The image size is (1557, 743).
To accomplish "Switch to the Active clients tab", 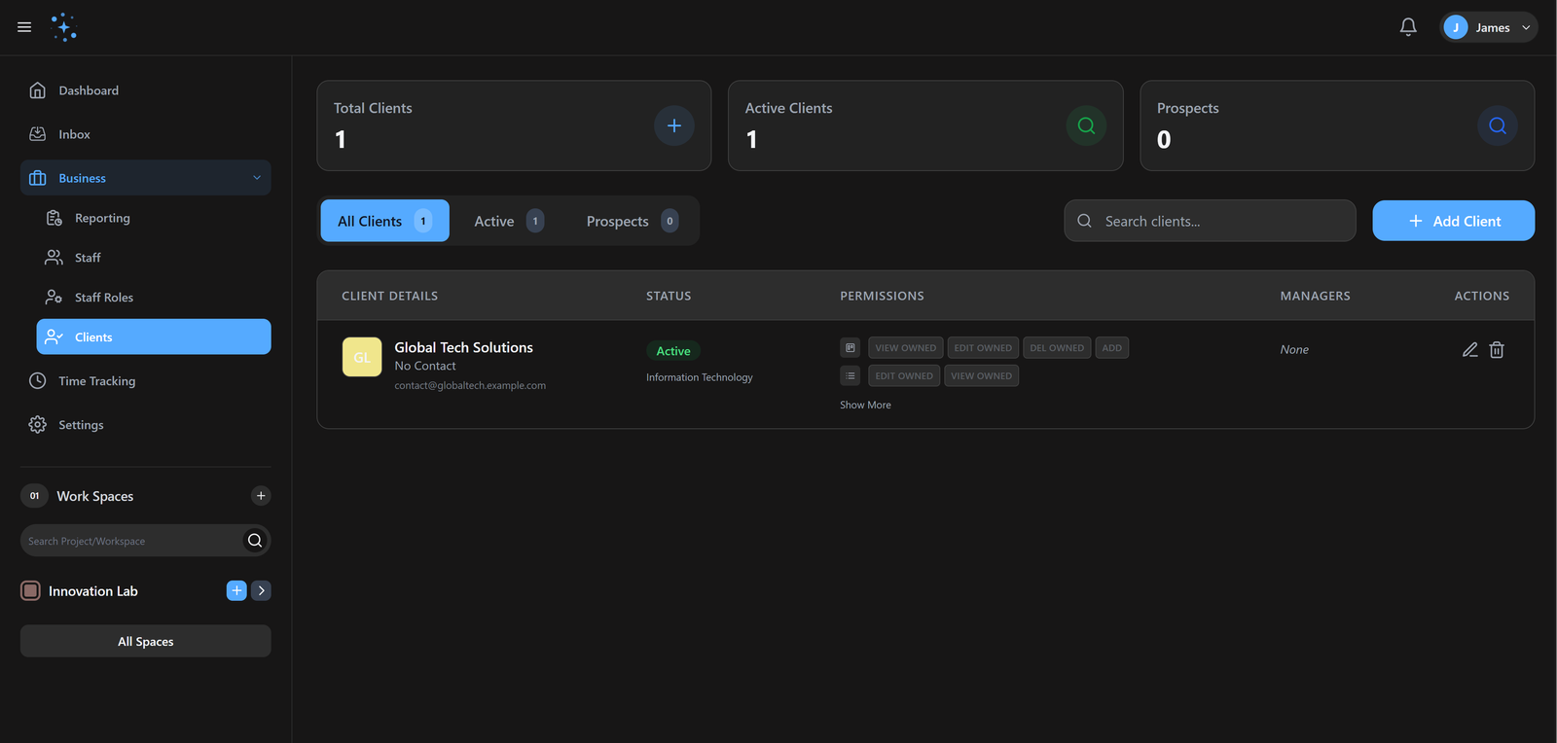I will [x=508, y=221].
